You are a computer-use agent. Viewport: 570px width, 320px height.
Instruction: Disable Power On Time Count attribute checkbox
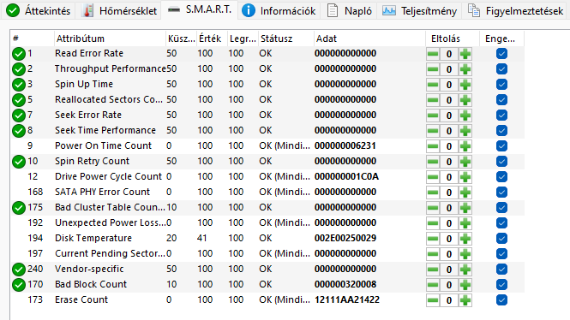tap(501, 146)
